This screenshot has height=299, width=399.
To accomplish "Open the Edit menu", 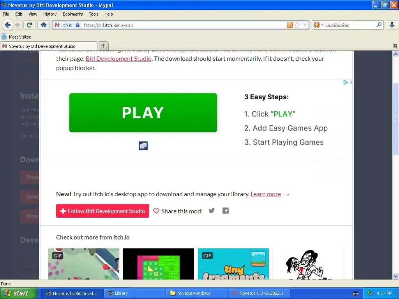I will (x=19, y=14).
